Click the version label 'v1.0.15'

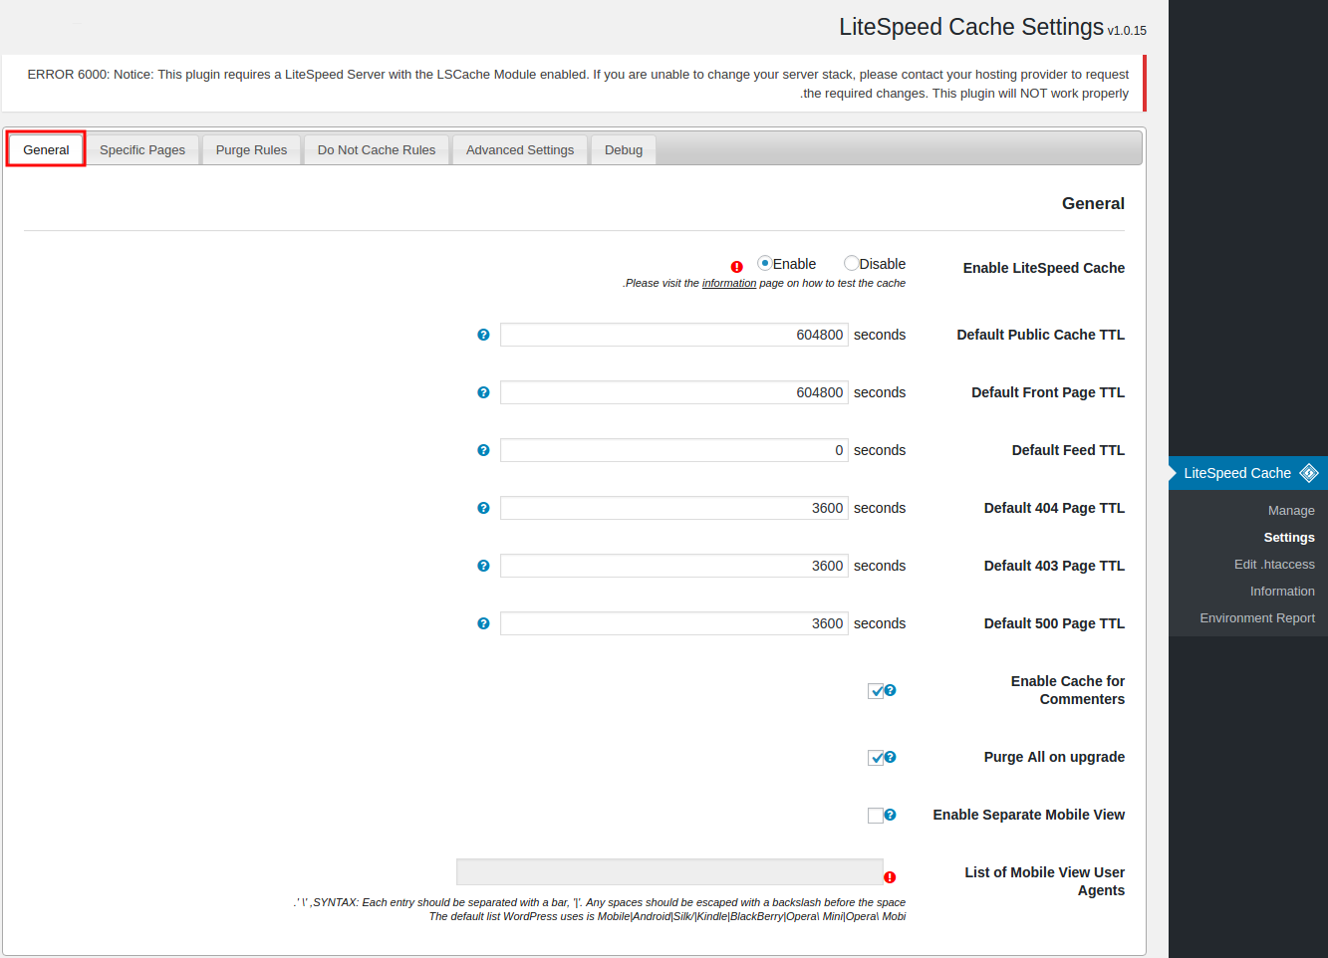click(x=1127, y=31)
